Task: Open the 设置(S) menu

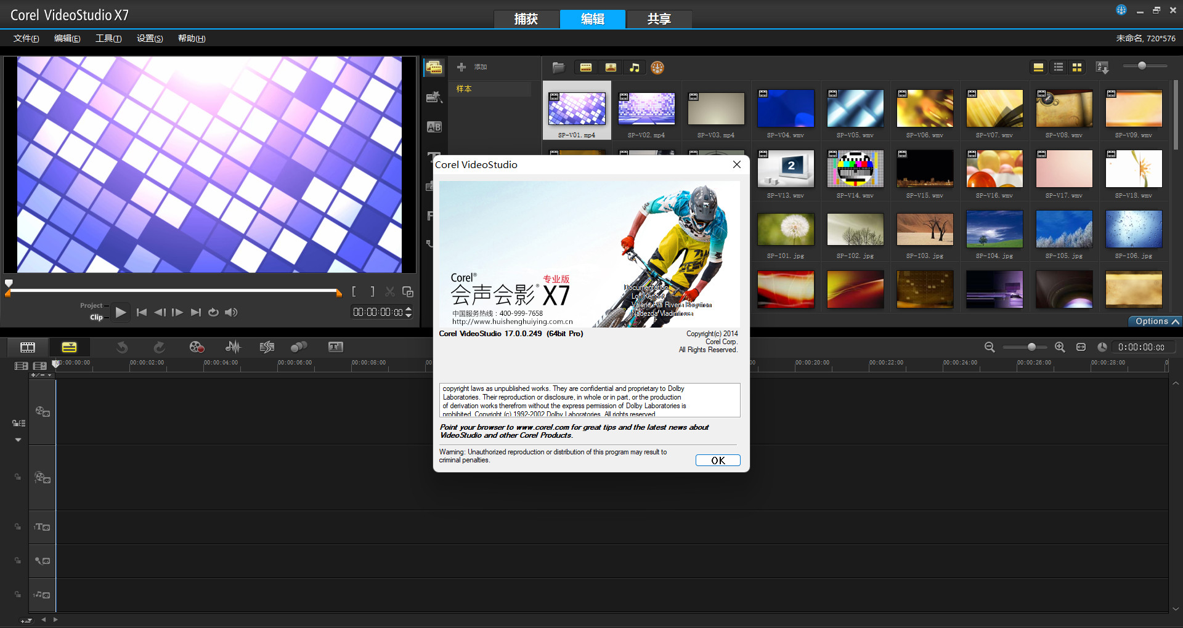Action: coord(150,38)
